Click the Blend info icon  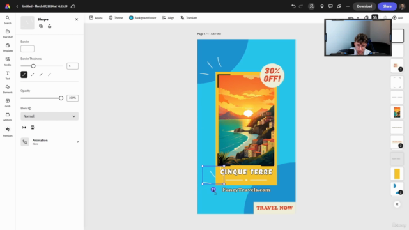click(30, 108)
